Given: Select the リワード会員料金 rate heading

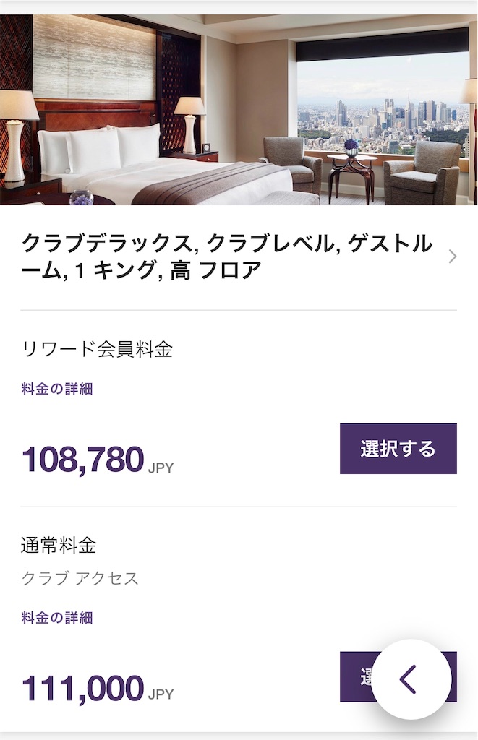Looking at the screenshot, I should tap(97, 350).
